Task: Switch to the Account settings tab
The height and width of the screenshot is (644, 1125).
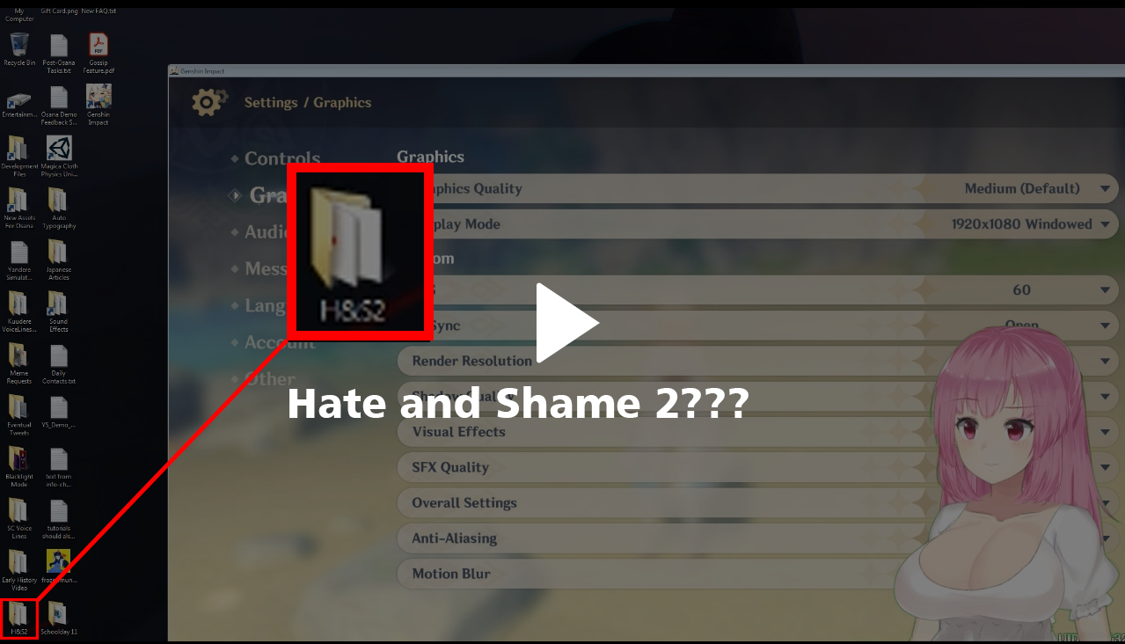Action: 280,342
